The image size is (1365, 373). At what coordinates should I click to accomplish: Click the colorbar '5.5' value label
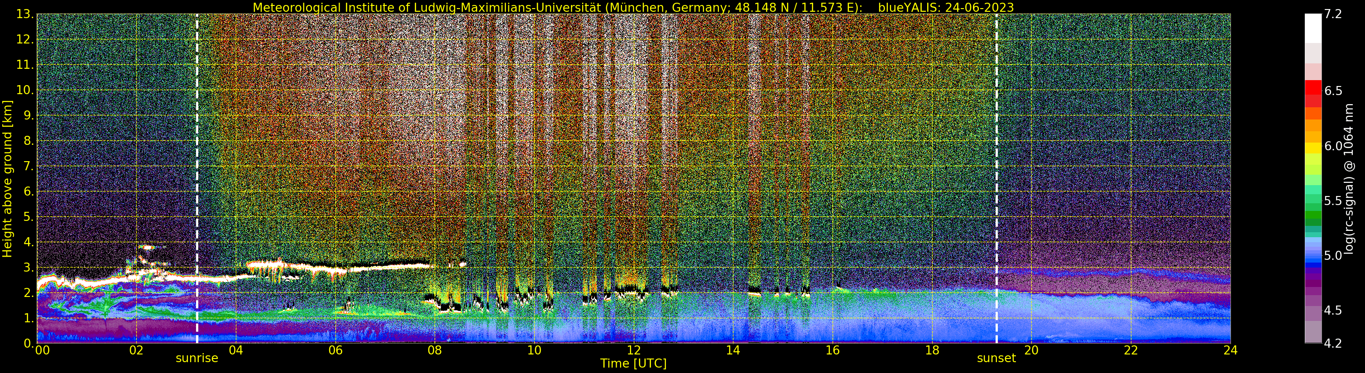coord(1333,201)
